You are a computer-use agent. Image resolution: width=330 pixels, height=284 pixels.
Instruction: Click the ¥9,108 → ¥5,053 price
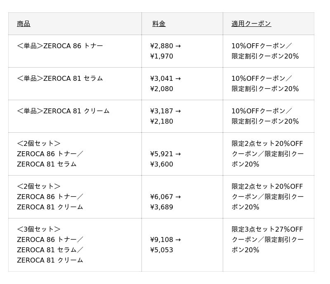(x=165, y=245)
